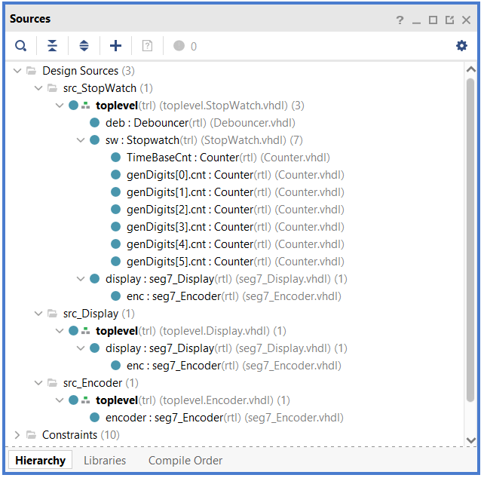Screen dimensions: 484x481
Task: Select the Design Sources (3) label
Action: 88,71
